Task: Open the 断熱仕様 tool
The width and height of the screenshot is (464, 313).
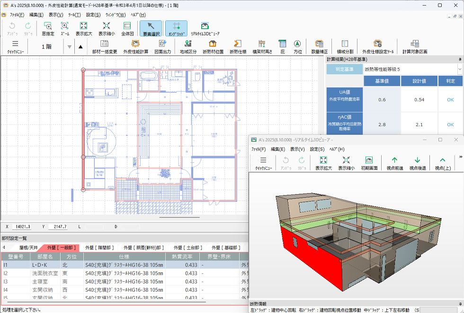Action: [238, 47]
